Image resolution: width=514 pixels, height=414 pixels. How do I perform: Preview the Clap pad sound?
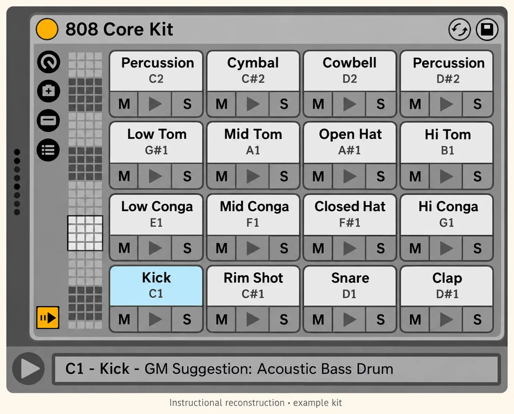click(x=446, y=320)
